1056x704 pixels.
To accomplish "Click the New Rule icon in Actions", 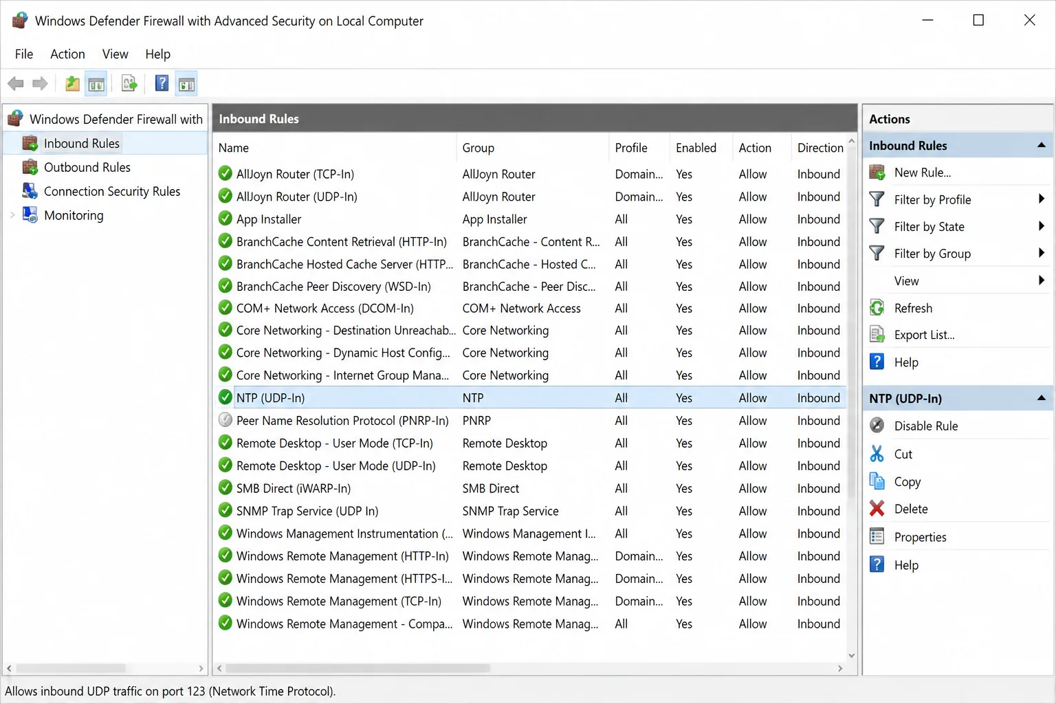I will (877, 173).
